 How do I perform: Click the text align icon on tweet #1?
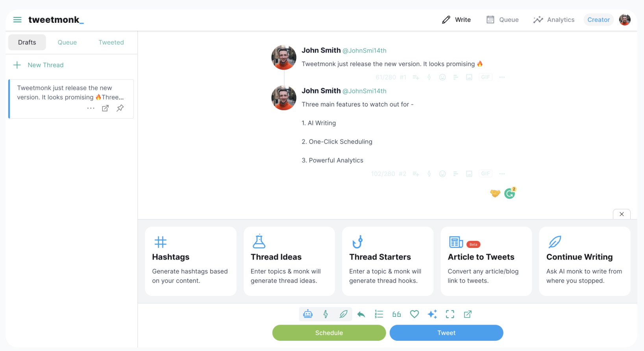456,77
